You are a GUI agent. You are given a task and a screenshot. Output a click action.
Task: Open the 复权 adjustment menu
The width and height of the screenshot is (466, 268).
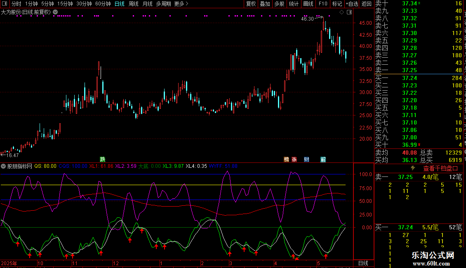[251, 4]
